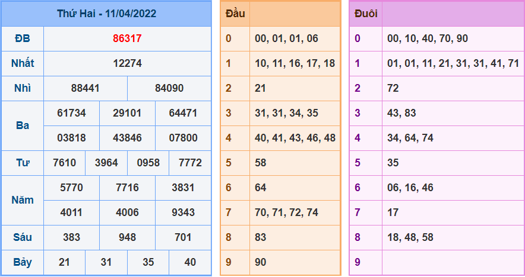Select Đầu values "70, 71, 72, 74"

pyautogui.click(x=286, y=212)
